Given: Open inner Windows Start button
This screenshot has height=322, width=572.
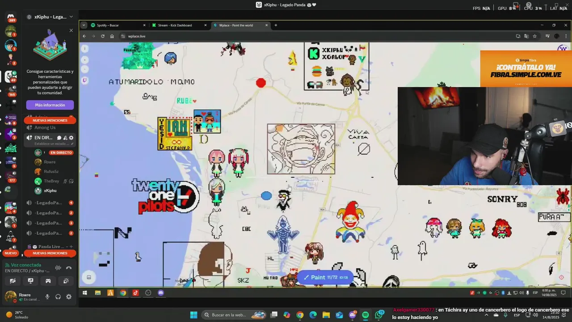Looking at the screenshot, I should click(x=84, y=293).
